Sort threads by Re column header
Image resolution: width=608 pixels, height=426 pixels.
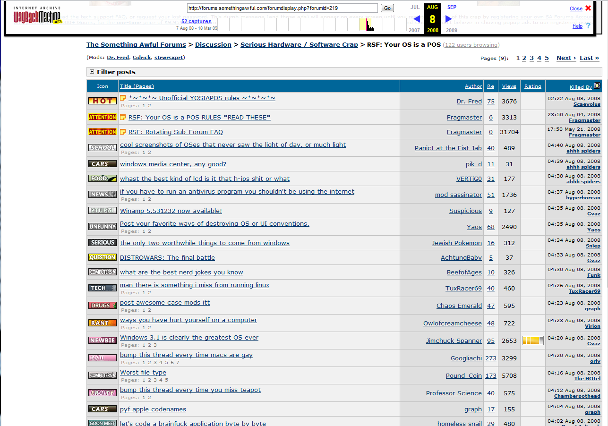pyautogui.click(x=490, y=86)
